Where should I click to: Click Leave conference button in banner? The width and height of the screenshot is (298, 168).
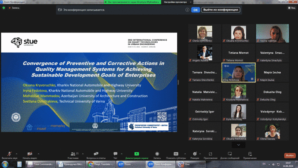(221, 10)
